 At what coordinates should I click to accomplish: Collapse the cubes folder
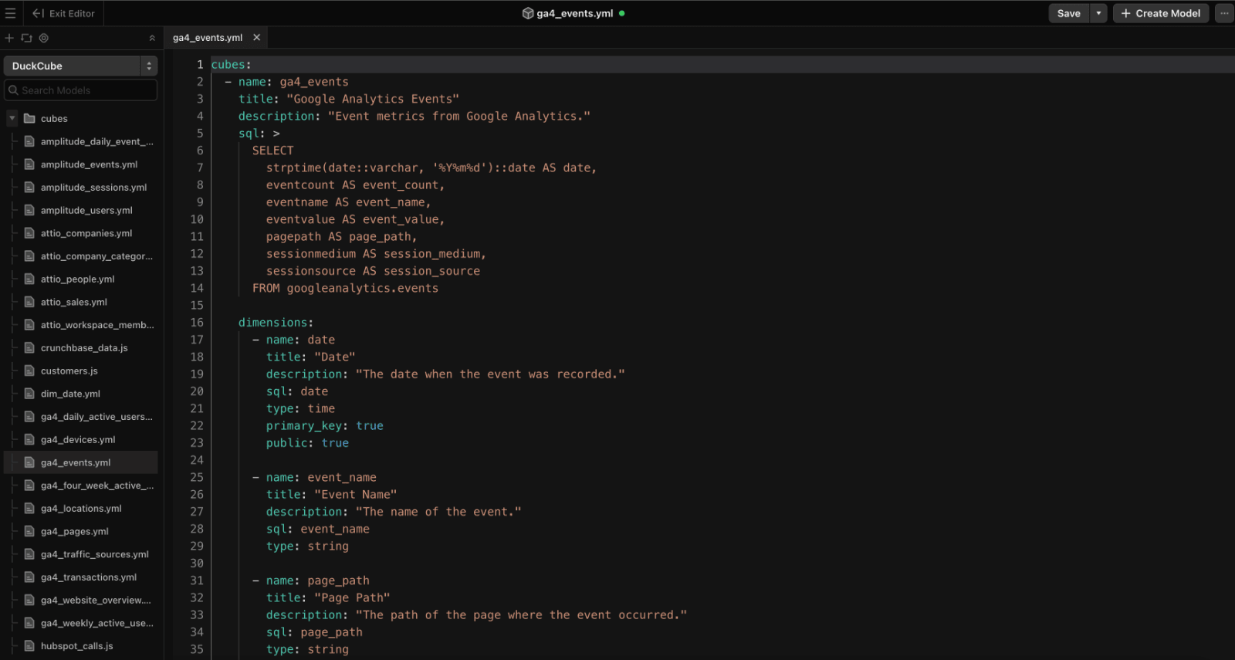[x=12, y=118]
